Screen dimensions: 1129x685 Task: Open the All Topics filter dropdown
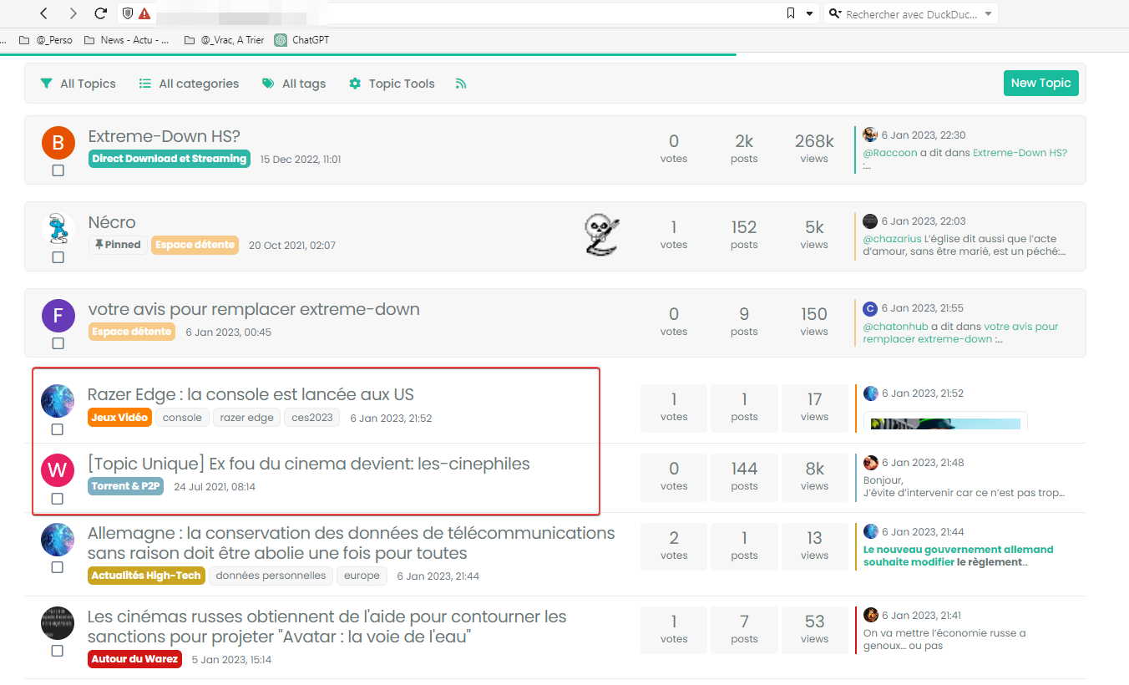(x=78, y=84)
